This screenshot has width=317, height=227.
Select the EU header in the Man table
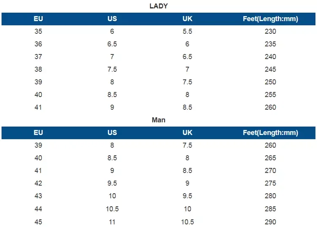[x=38, y=132]
